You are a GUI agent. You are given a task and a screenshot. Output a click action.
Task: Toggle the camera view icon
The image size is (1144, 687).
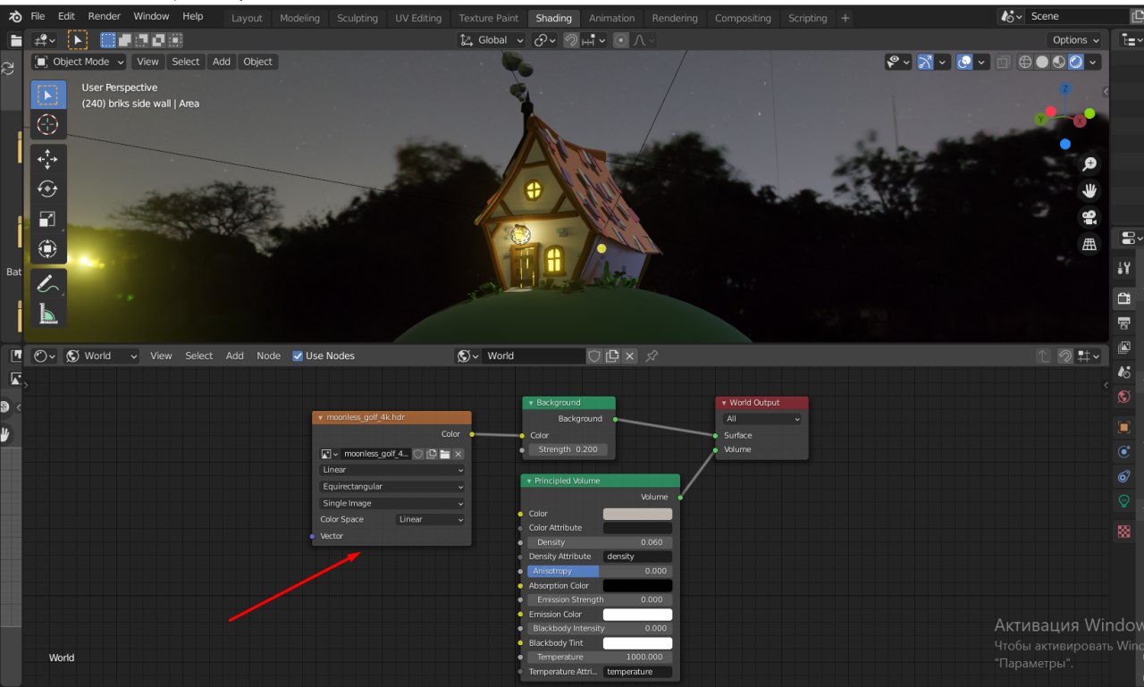pyautogui.click(x=1089, y=217)
